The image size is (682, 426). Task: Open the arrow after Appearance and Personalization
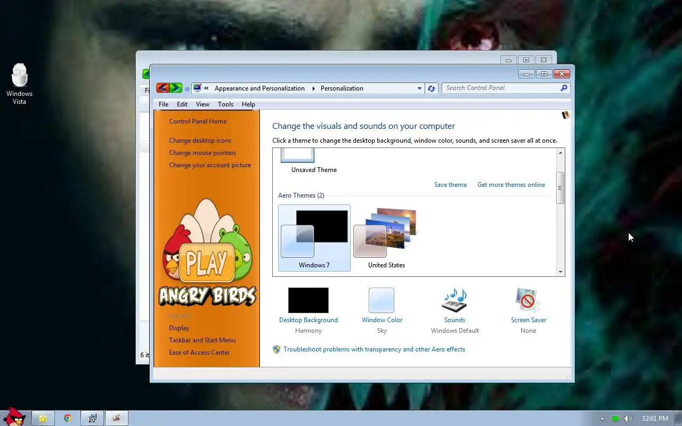click(313, 88)
